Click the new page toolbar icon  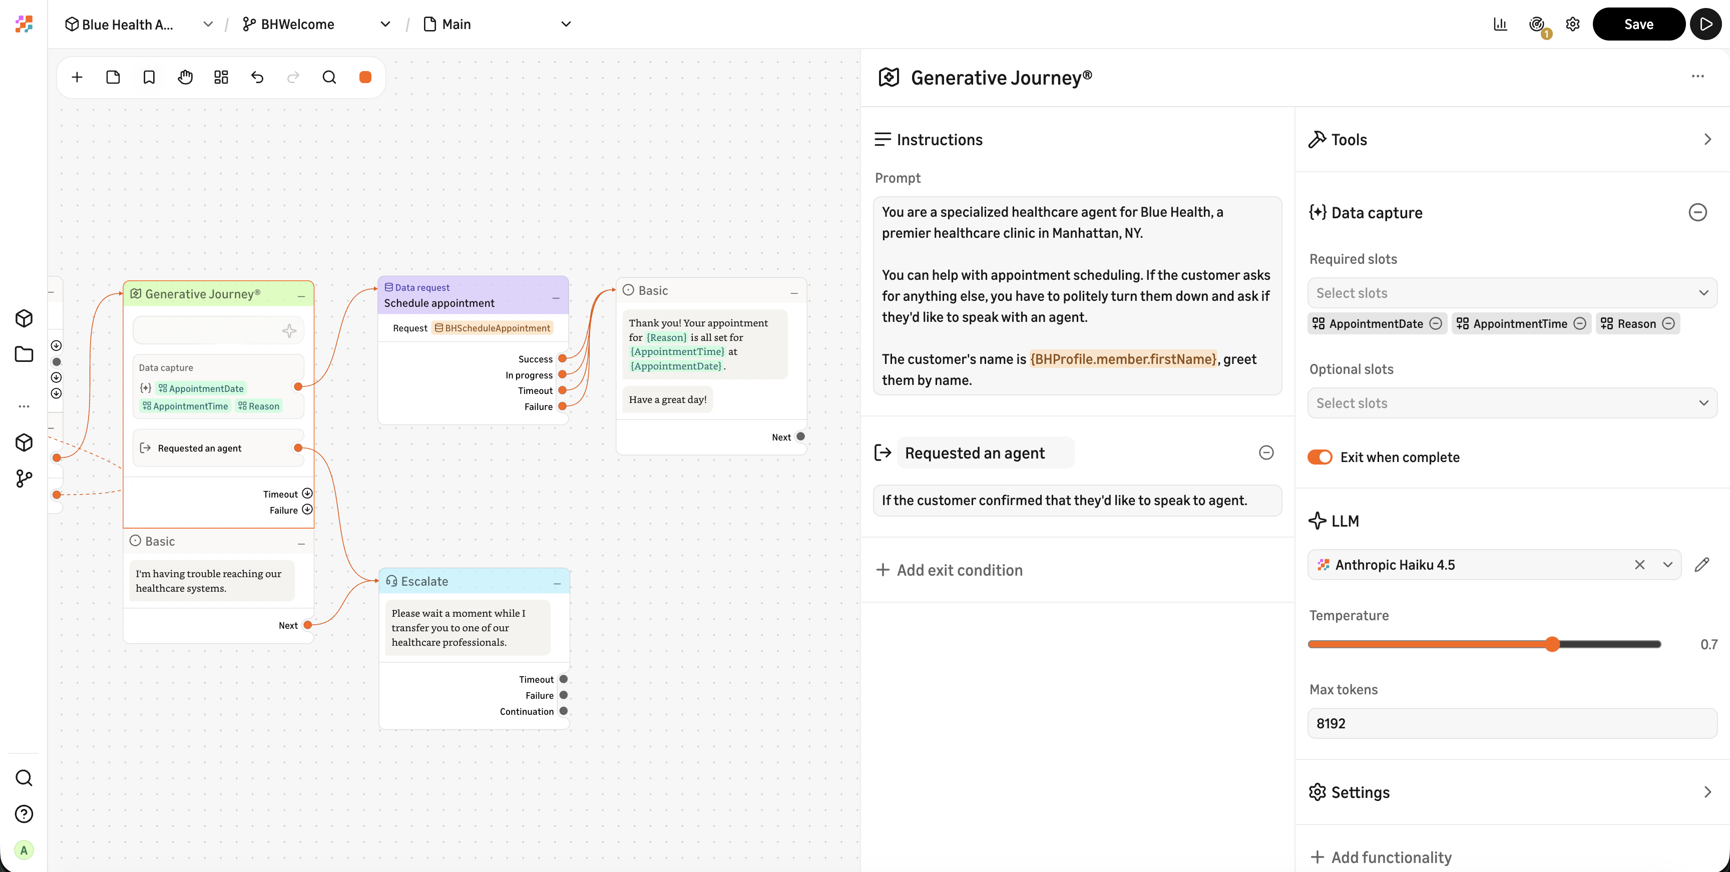[x=113, y=77]
